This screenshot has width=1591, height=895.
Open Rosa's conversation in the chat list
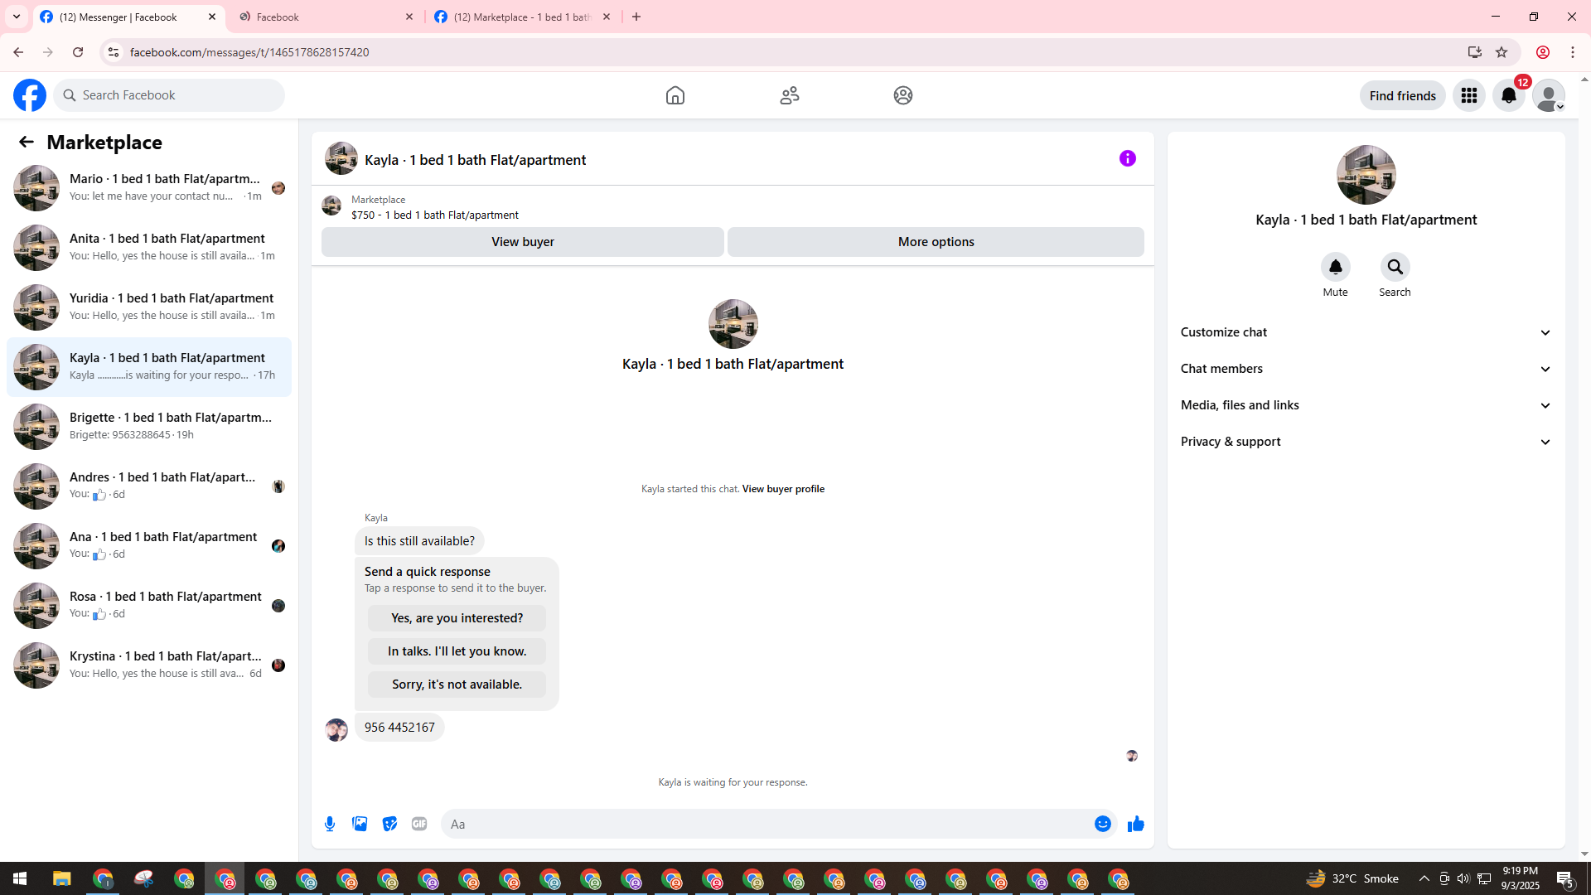click(x=149, y=606)
